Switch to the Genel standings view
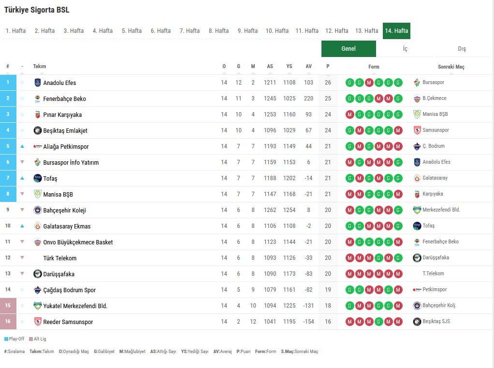The width and height of the screenshot is (494, 368). point(349,49)
